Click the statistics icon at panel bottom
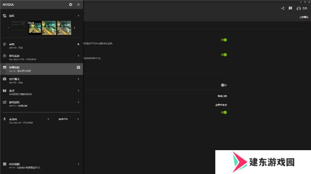The image size is (311, 174). 5,164
